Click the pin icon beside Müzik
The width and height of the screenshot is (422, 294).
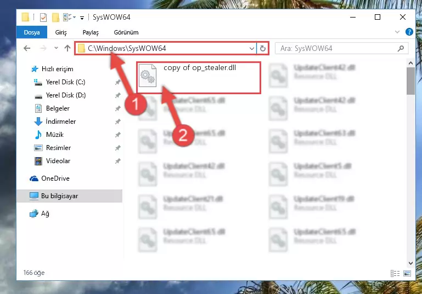[x=117, y=135]
